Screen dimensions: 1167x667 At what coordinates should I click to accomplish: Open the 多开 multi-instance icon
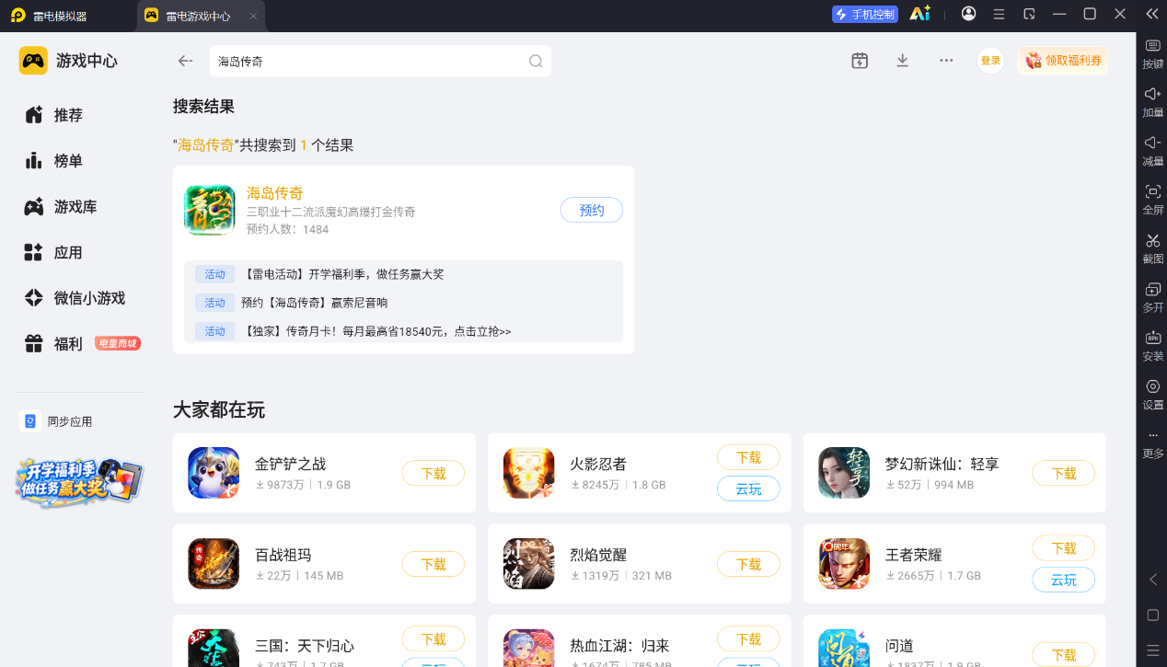click(1152, 289)
